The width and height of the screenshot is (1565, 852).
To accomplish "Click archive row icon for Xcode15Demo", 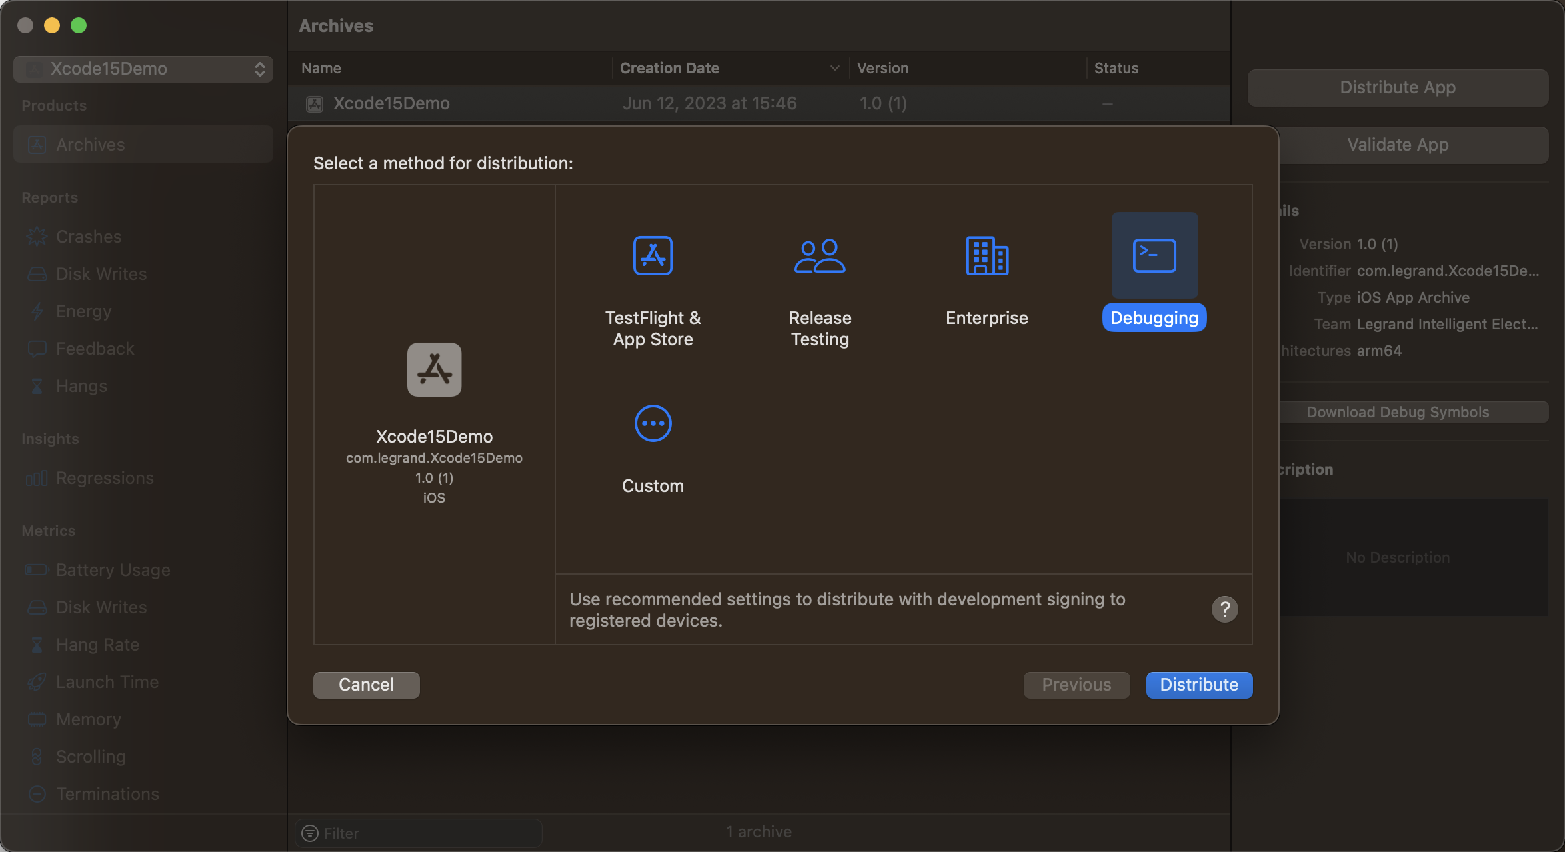I will pos(315,103).
